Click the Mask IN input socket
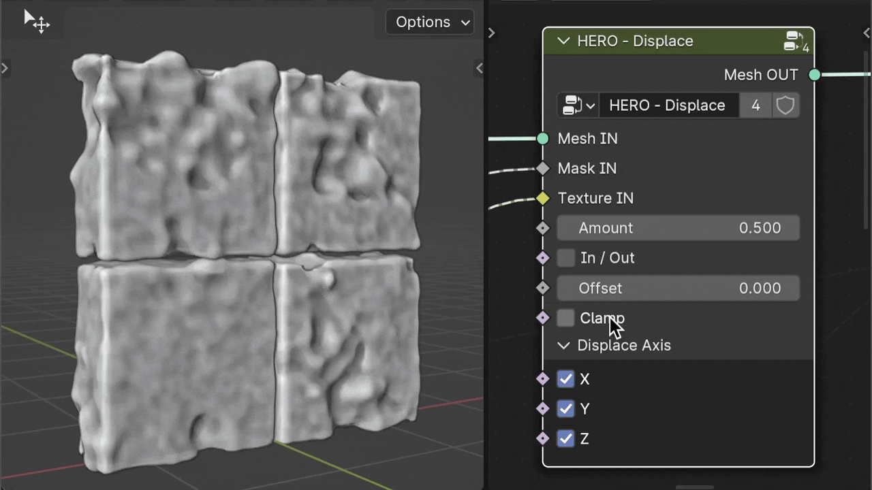Image resolution: width=872 pixels, height=490 pixels. (542, 168)
